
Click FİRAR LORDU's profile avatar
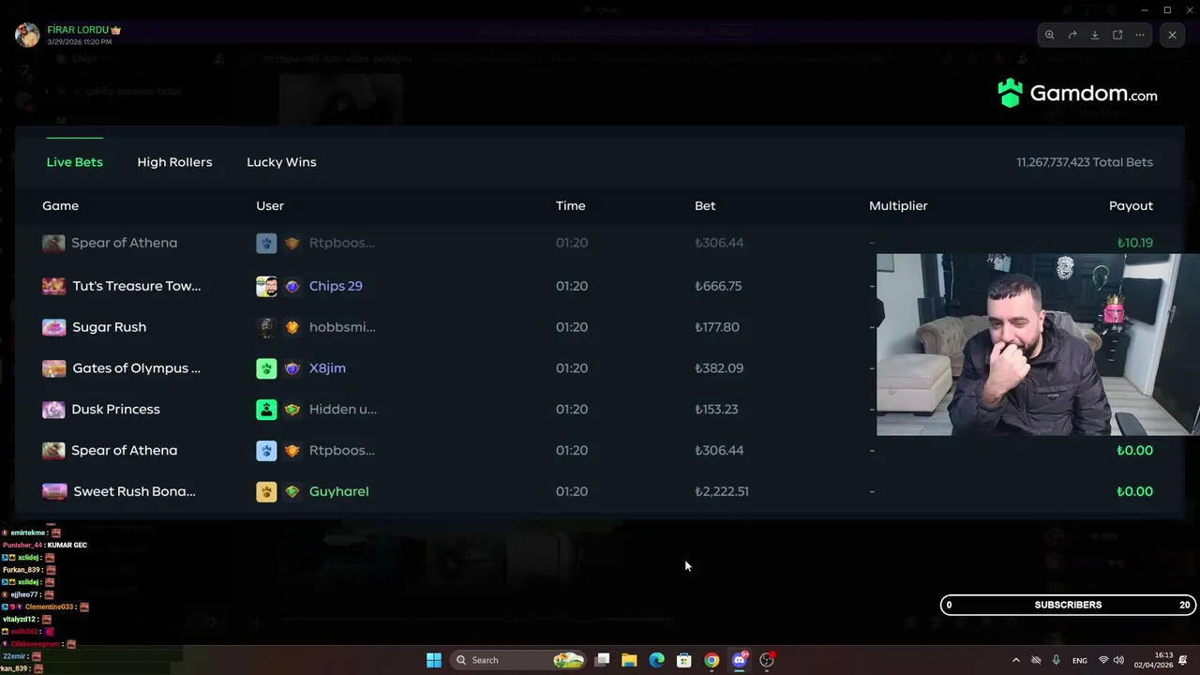(27, 35)
